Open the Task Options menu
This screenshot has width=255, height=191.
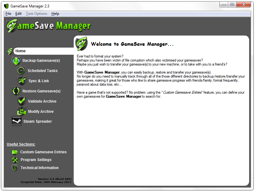[x=36, y=14]
